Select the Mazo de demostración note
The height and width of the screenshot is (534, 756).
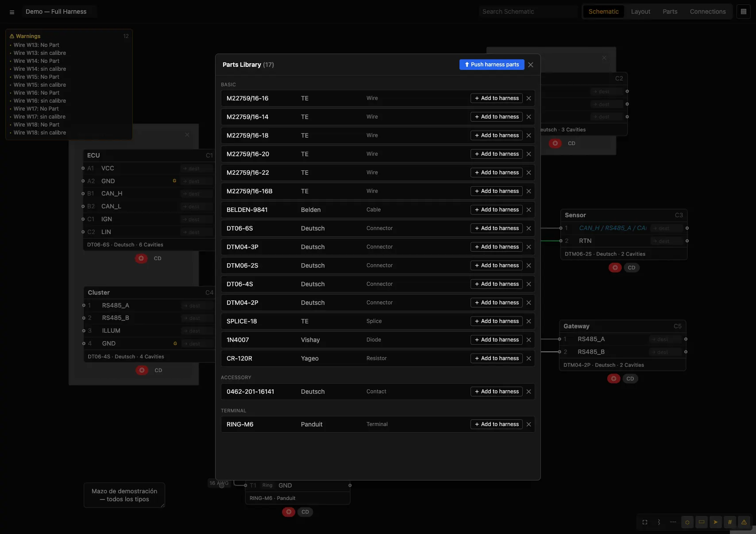(124, 495)
